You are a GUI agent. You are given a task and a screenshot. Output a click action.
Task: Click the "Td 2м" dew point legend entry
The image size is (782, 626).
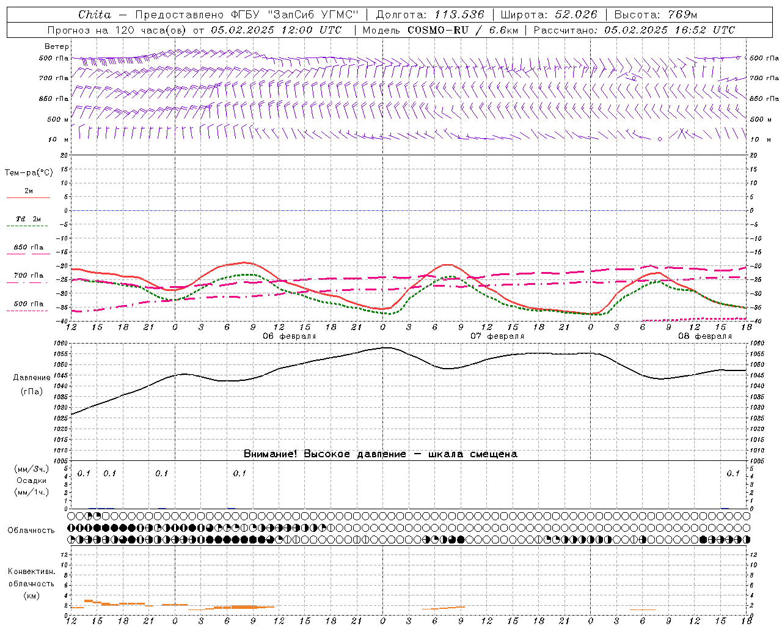(29, 219)
